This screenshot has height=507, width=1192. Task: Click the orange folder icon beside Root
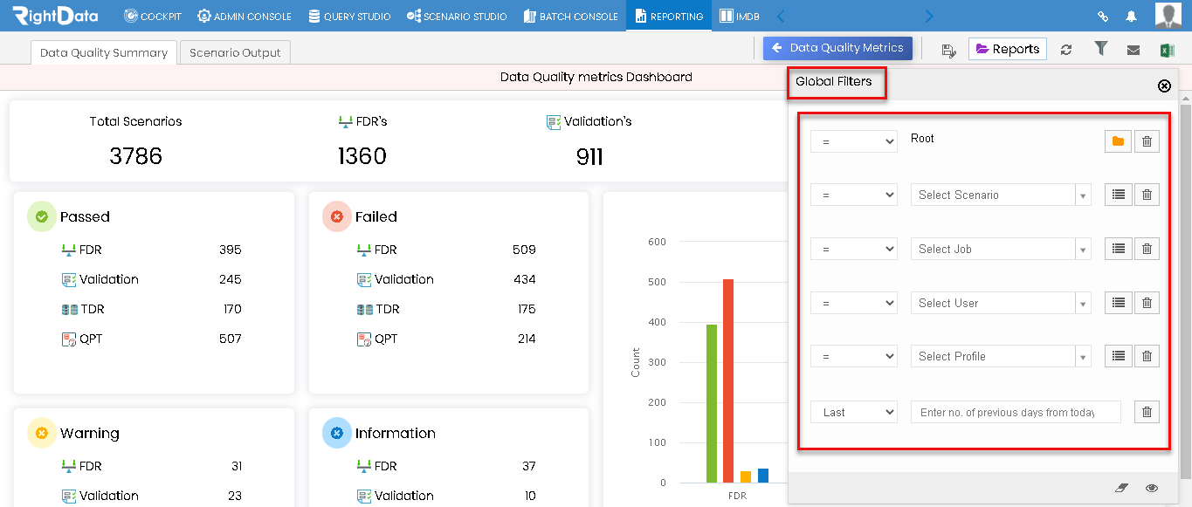1118,141
